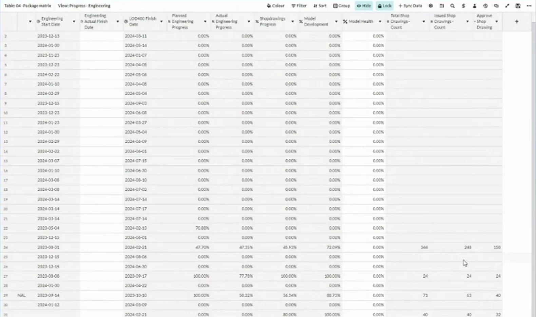Select the planned progress cell 70.88%
The width and height of the screenshot is (536, 317).
coord(189,228)
